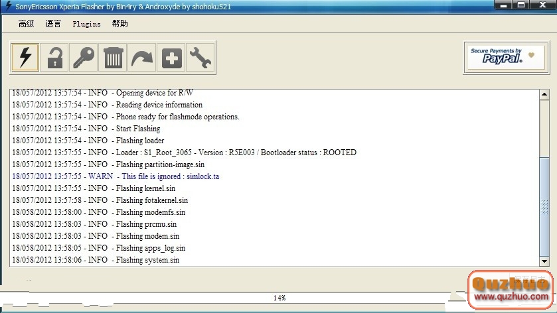Click the 'Flashing partition-image.sin' log line
557x313 pixels.
coord(108,164)
